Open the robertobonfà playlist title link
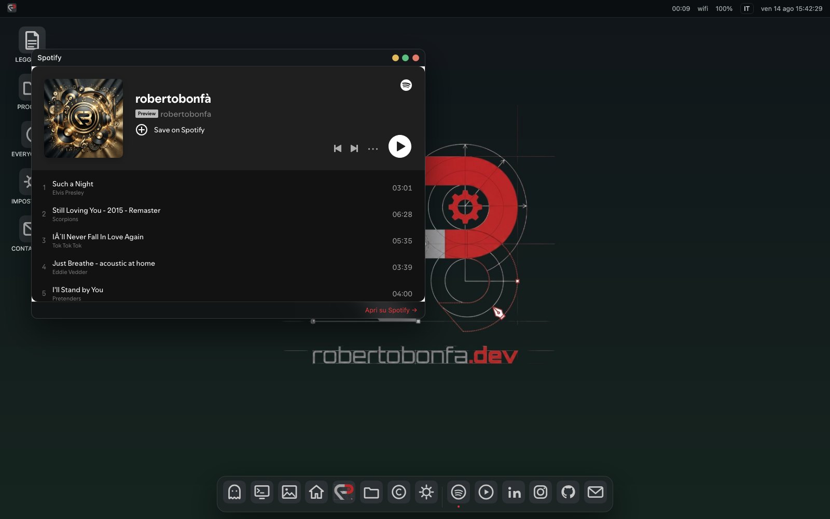The width and height of the screenshot is (830, 519). pos(173,99)
